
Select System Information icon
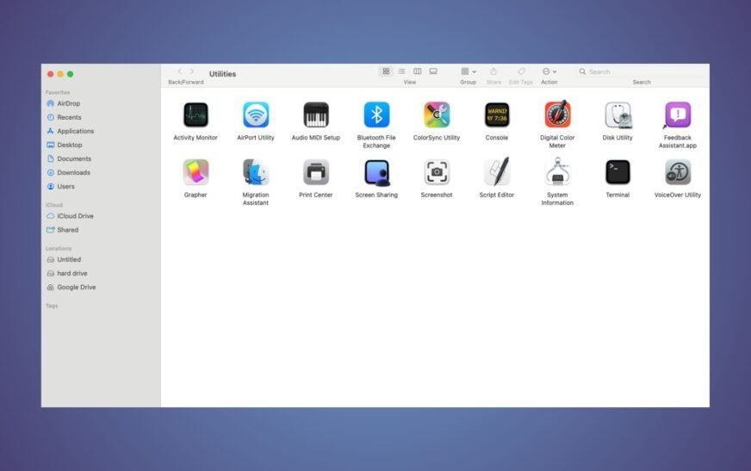click(557, 171)
